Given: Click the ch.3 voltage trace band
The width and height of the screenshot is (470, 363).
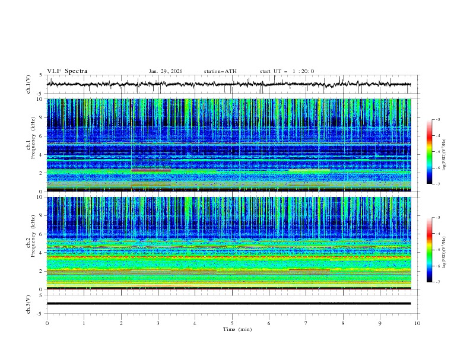Looking at the screenshot, I should pyautogui.click(x=228, y=304).
